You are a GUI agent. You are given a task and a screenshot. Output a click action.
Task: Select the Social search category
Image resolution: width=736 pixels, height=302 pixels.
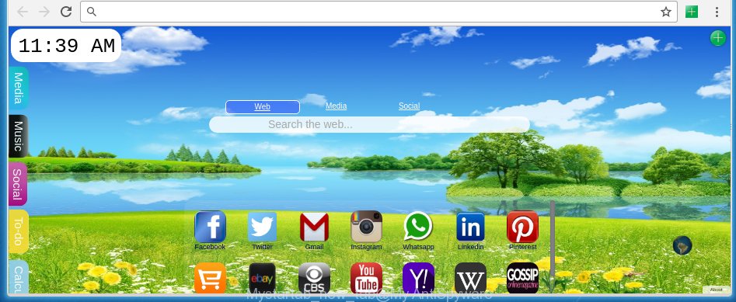tap(409, 106)
